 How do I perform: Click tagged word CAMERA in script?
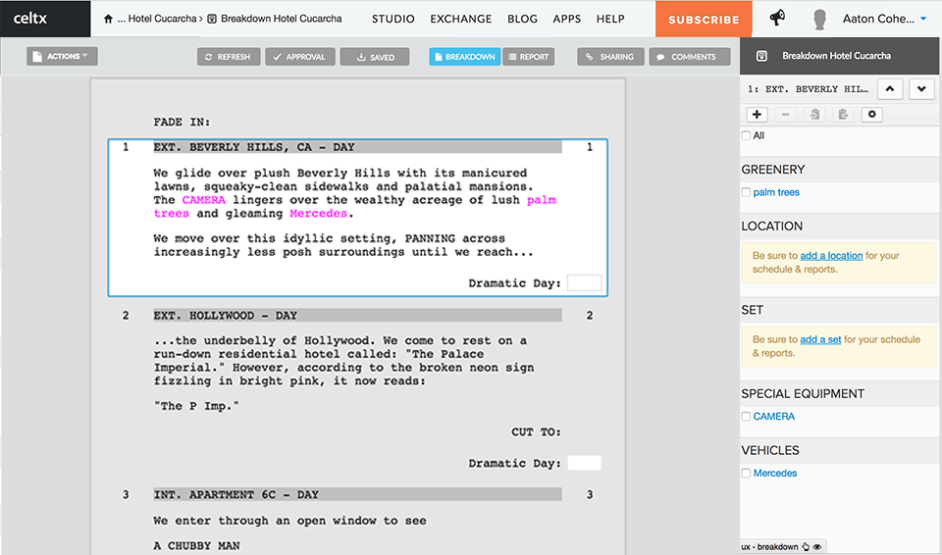click(204, 200)
